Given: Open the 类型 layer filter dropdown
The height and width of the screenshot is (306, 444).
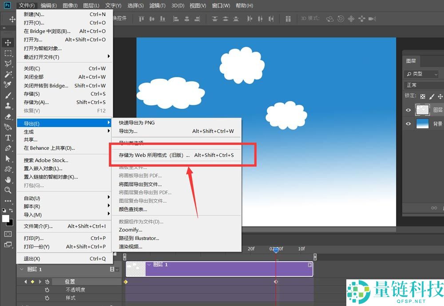Looking at the screenshot, I should pyautogui.click(x=421, y=74).
